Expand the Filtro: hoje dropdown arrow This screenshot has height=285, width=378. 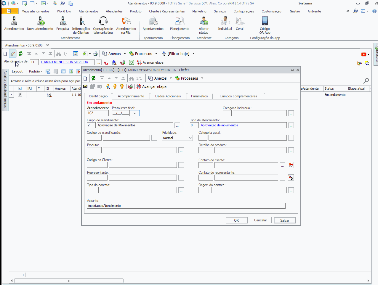coord(193,54)
